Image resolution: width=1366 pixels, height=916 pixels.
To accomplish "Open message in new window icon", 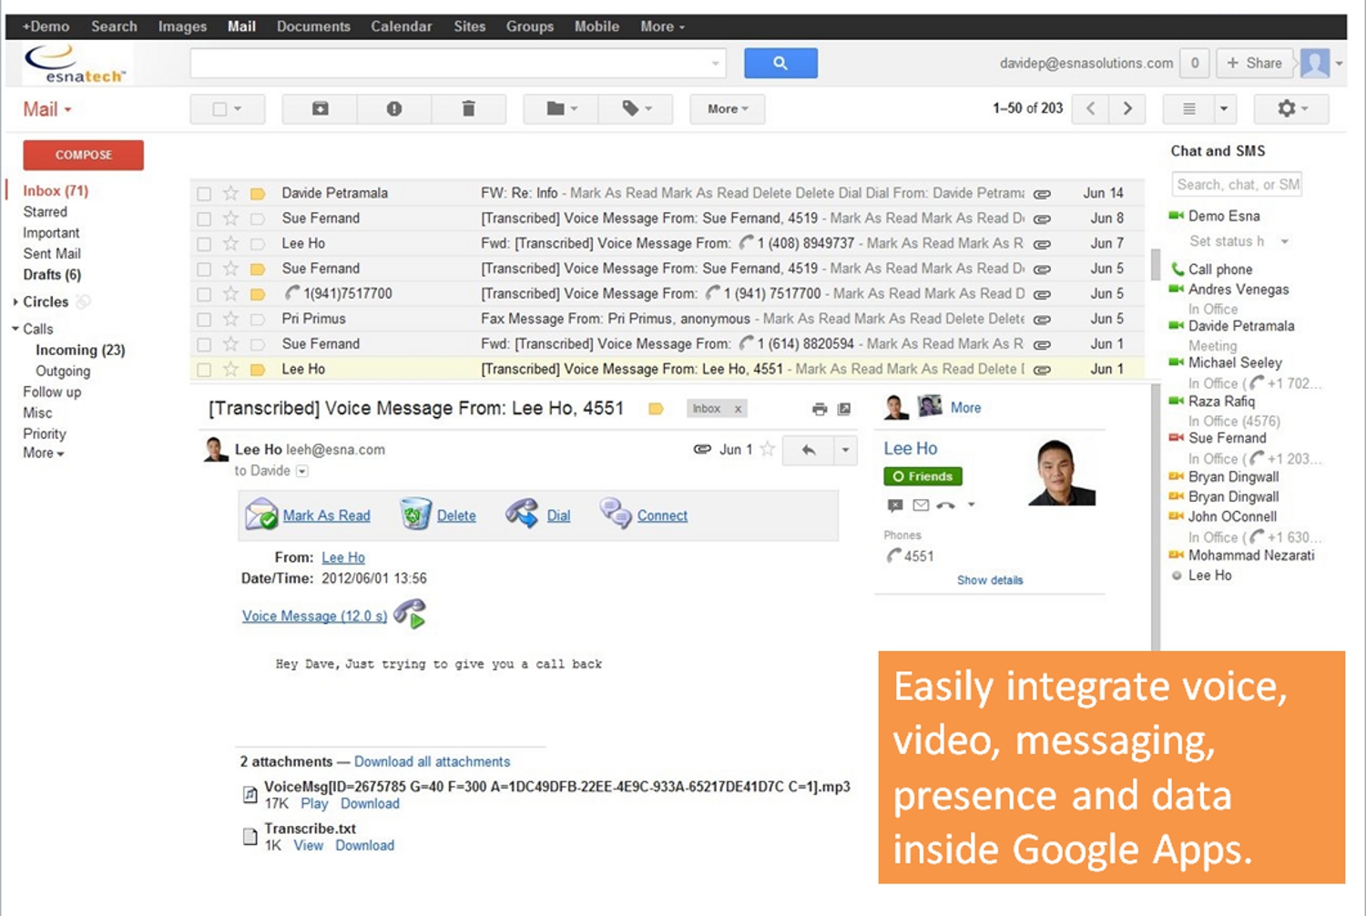I will [844, 409].
